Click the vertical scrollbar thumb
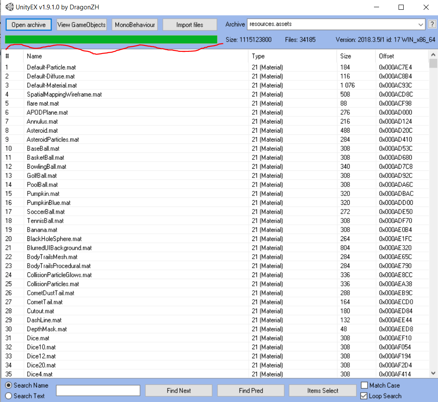 pyautogui.click(x=433, y=63)
